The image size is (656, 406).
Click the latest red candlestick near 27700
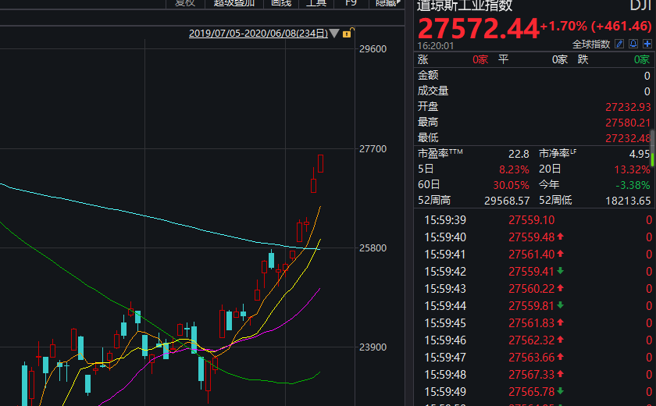click(x=320, y=163)
